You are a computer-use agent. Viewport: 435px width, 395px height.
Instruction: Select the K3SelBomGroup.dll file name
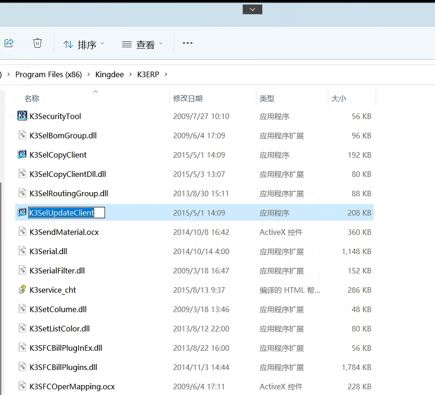click(63, 136)
